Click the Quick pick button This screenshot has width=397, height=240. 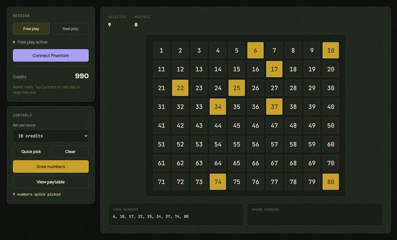31,151
